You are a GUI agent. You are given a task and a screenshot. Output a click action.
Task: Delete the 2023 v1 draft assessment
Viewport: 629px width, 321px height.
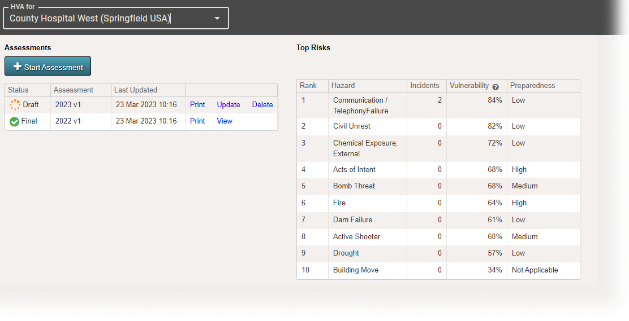click(262, 104)
